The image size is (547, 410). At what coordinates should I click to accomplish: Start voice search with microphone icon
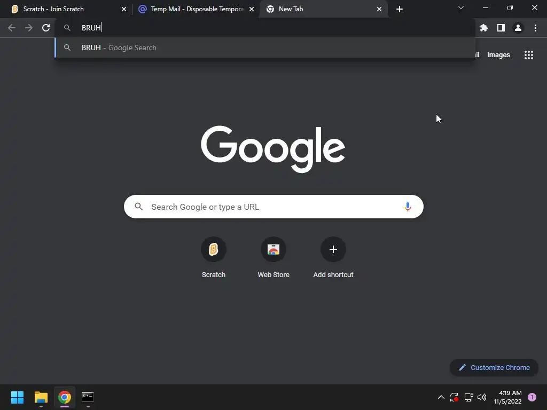408,207
